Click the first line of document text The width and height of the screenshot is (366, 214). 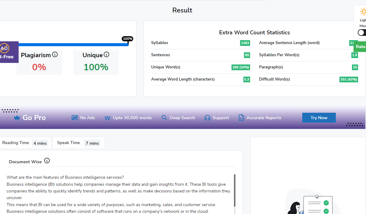65,178
